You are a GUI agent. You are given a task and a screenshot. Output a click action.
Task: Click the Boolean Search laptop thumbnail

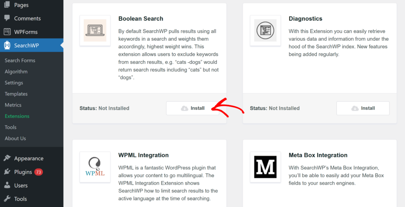[x=95, y=30]
